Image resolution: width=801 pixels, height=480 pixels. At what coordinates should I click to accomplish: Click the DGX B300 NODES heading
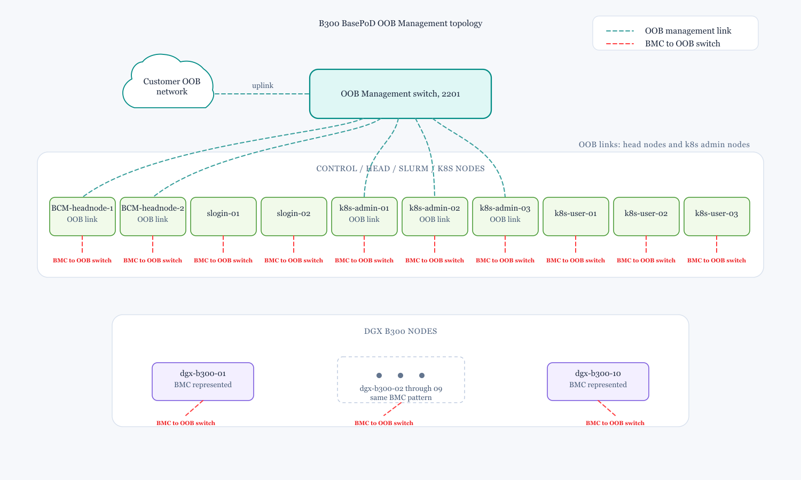click(400, 331)
